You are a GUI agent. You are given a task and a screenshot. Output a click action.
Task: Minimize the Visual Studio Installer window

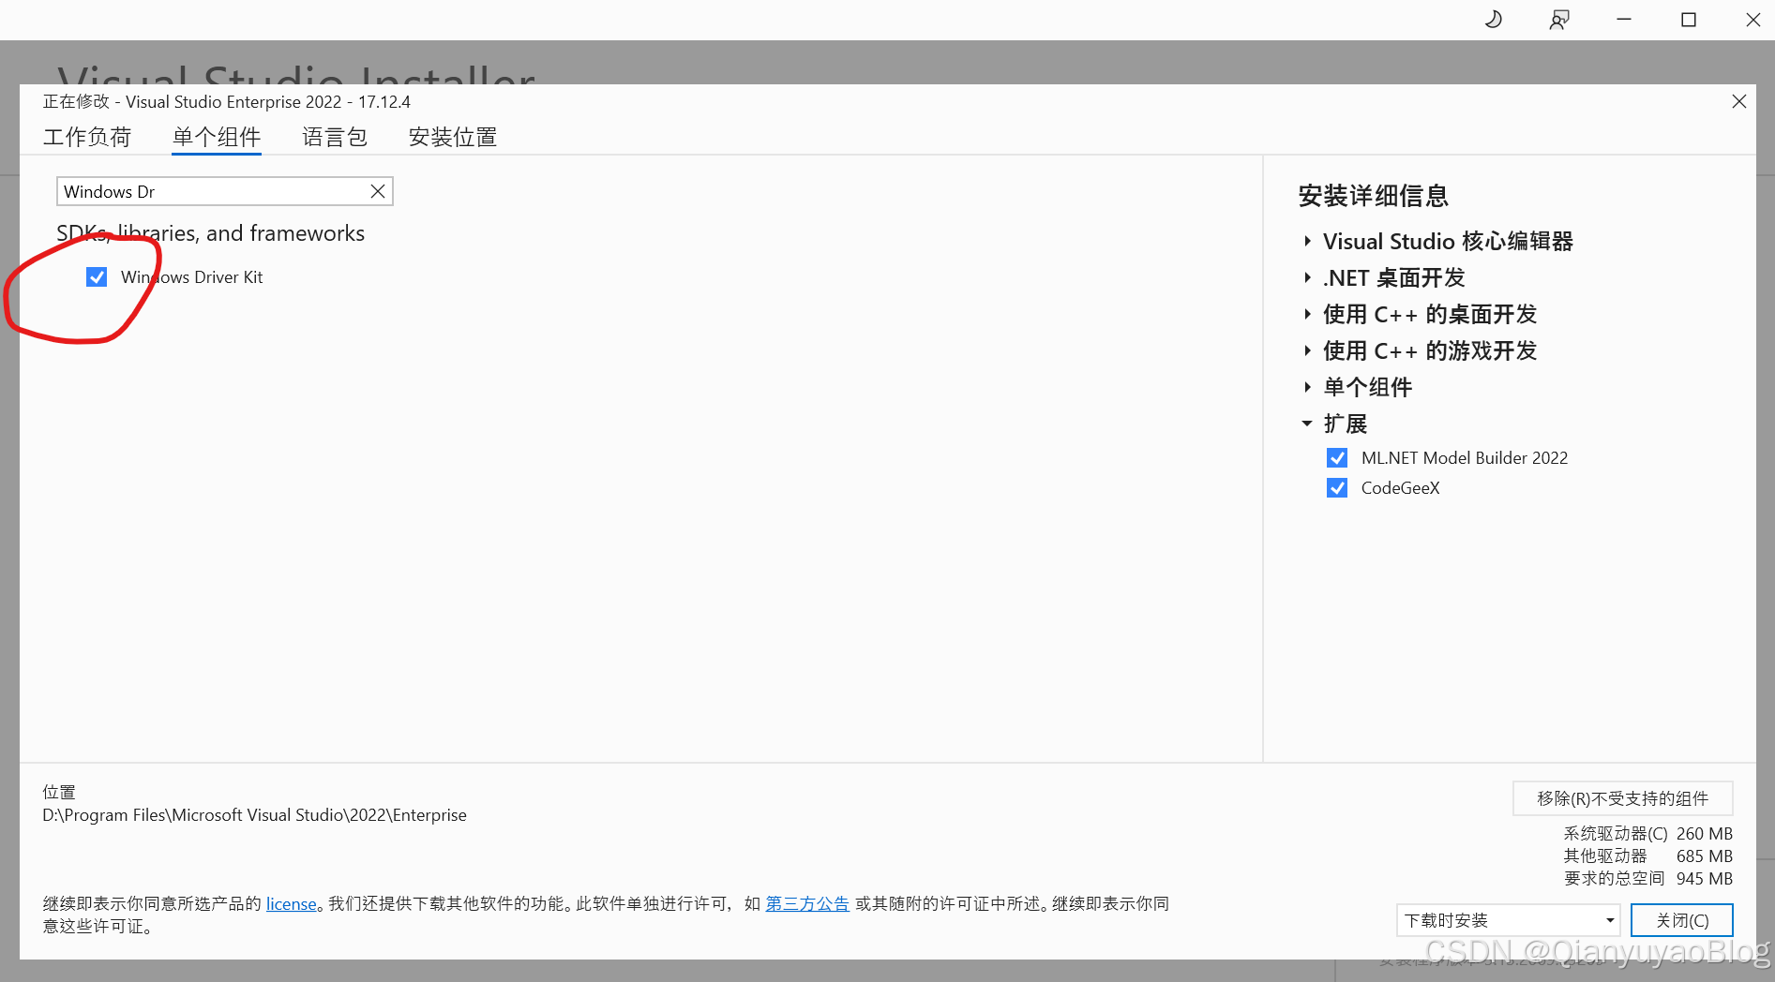pyautogui.click(x=1624, y=20)
